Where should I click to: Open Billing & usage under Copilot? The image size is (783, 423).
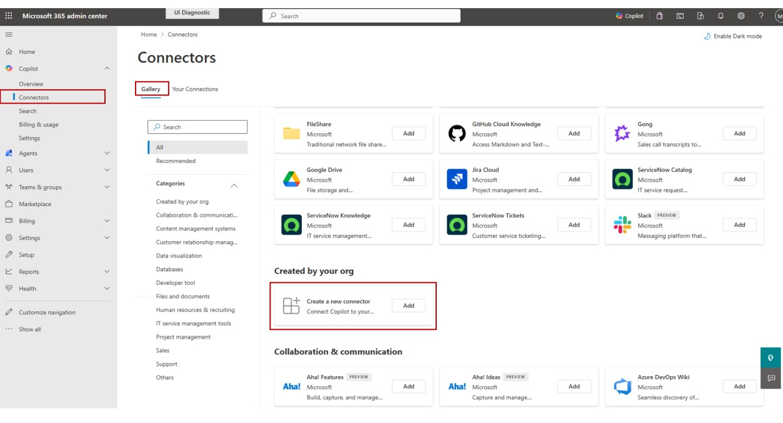39,124
